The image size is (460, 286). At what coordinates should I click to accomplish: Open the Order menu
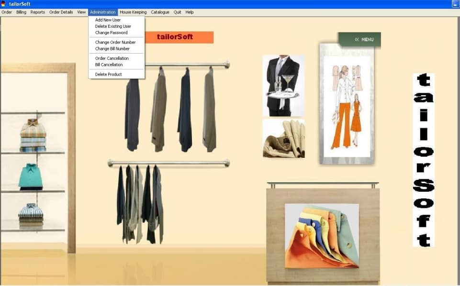pos(7,12)
